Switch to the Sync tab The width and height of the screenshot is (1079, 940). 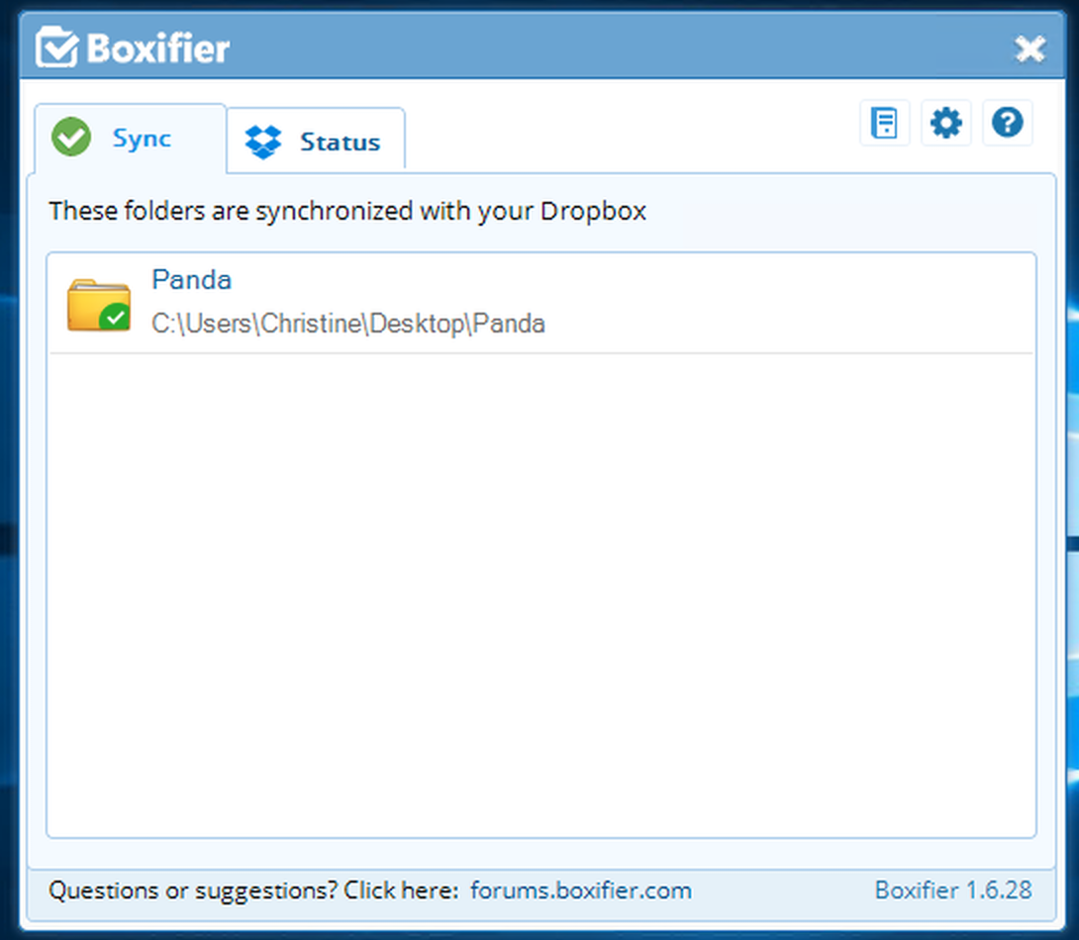click(130, 139)
